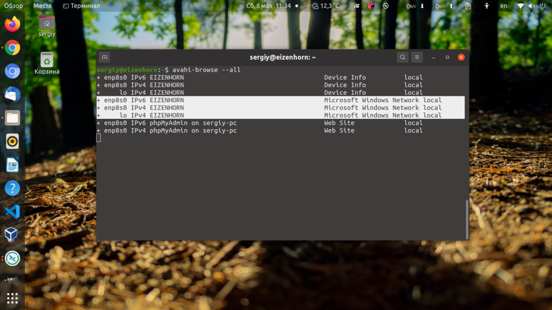Open upload speed network indicator
552x310 pixels.
[x=444, y=5]
